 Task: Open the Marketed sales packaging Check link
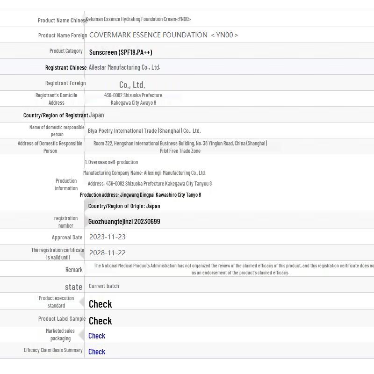pos(97,336)
